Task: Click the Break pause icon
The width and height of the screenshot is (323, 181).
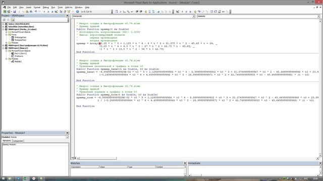Action: click(x=48, y=12)
